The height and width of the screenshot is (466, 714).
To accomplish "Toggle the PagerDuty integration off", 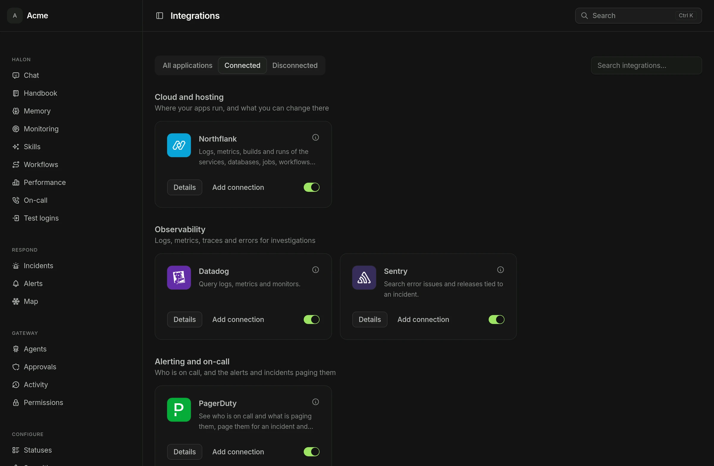I will tap(311, 452).
